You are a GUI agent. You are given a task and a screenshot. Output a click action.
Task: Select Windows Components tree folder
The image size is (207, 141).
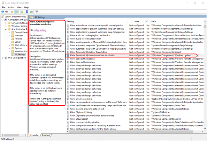point(21,52)
